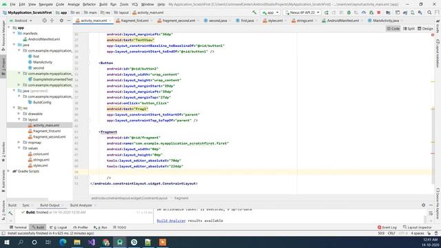The width and height of the screenshot is (441, 248).
Task: Toggle tool window bars icon in status bar
Action: tap(3, 234)
